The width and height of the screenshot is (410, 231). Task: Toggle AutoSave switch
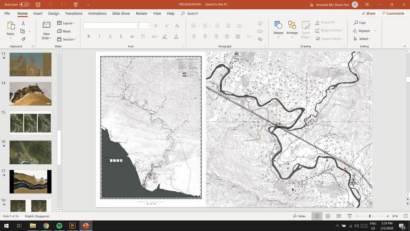pyautogui.click(x=24, y=4)
